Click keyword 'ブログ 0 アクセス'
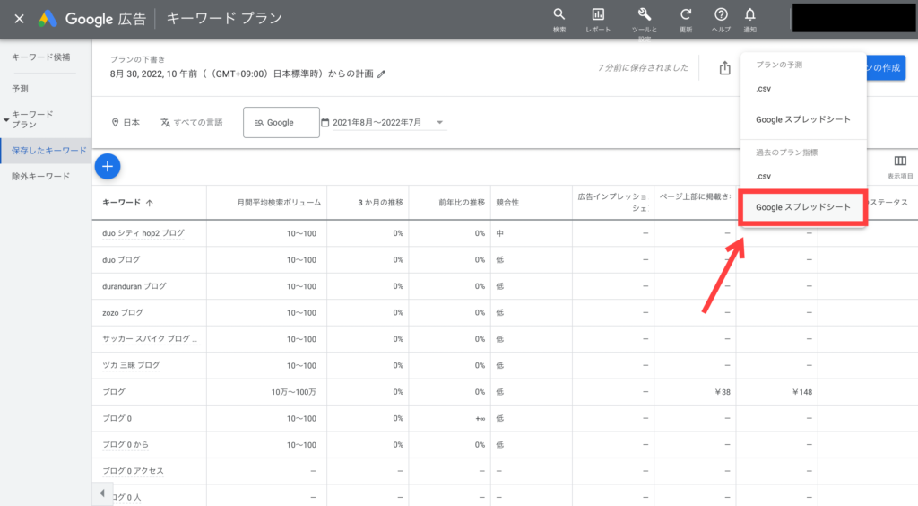 tap(133, 471)
